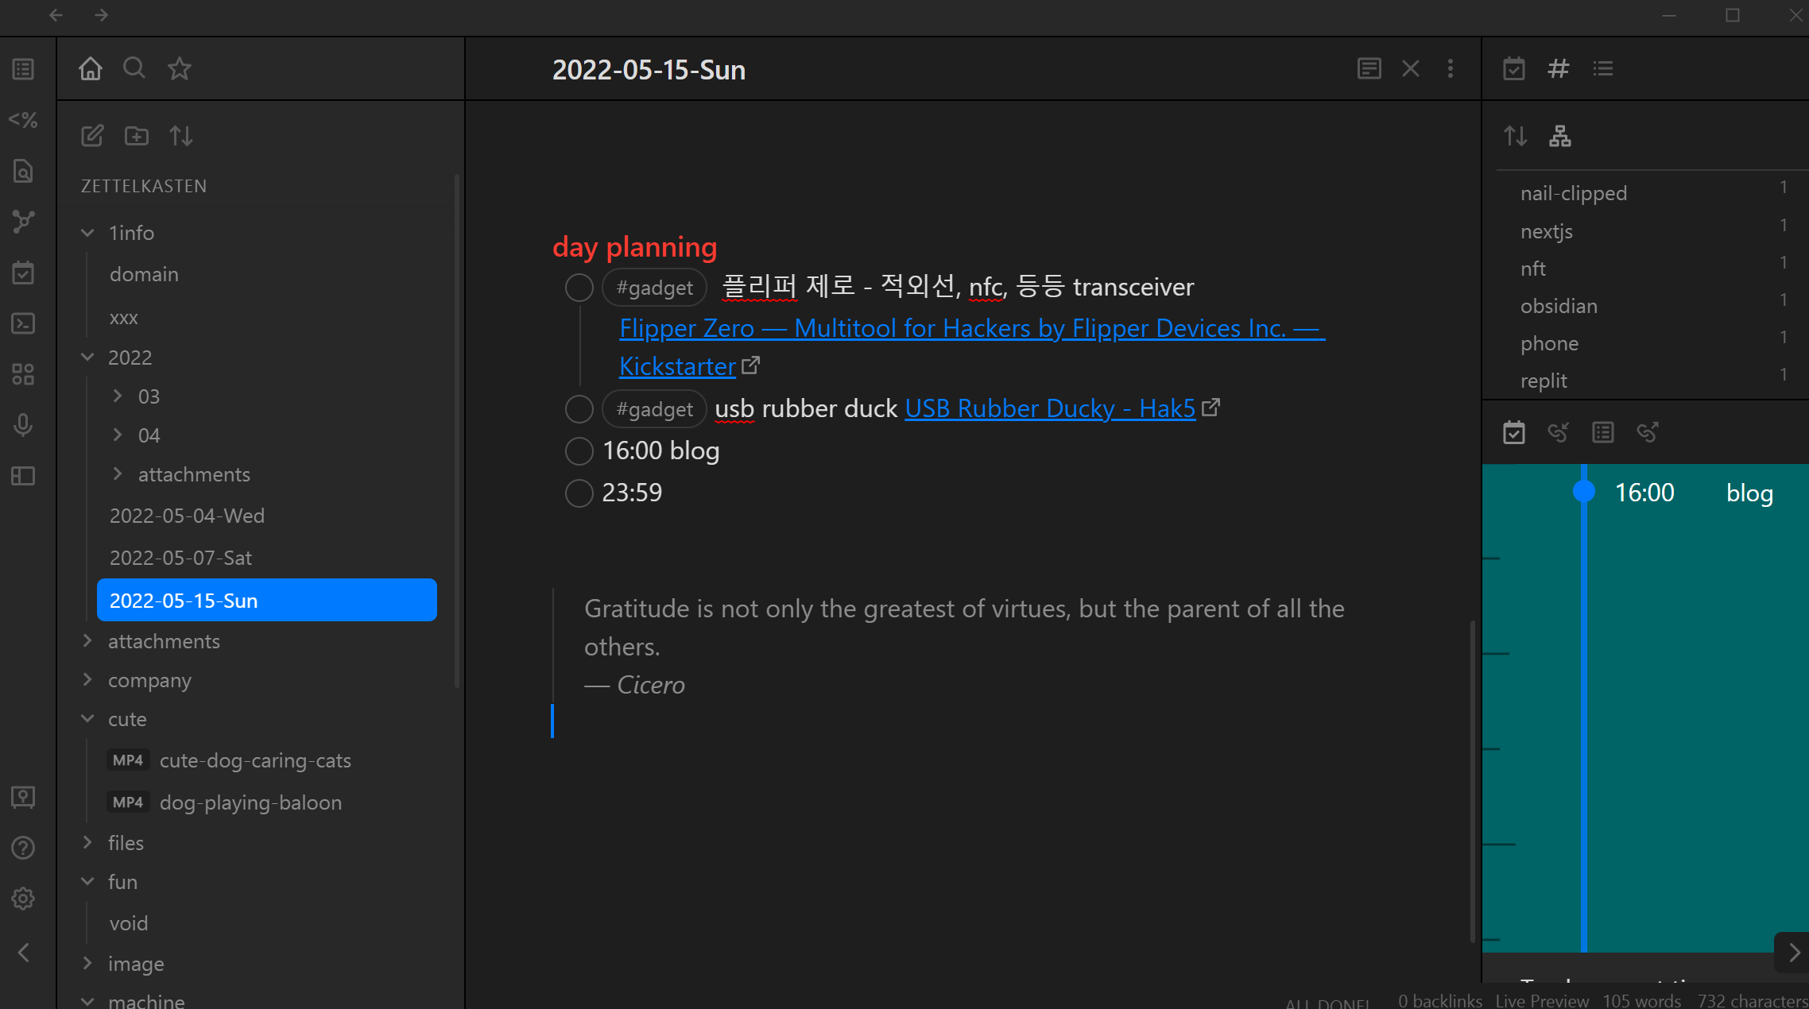Open starred notes via star icon

(180, 68)
